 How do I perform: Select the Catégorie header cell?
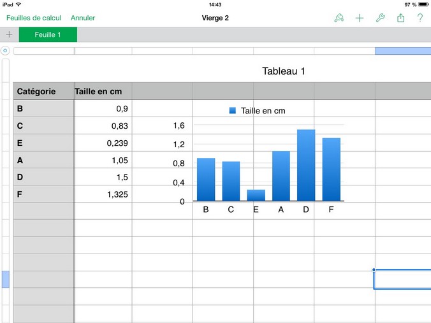coord(43,91)
